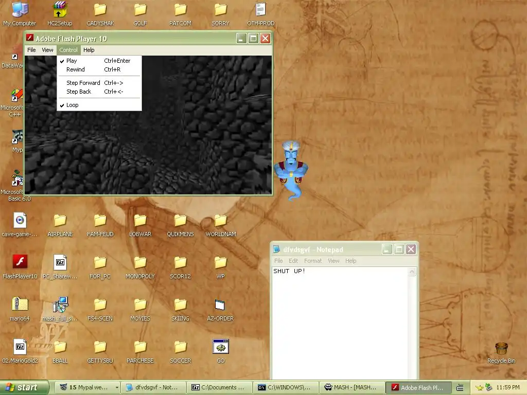Expand grouped Mypal taskbar button dropdown
Viewport: 527px width, 395px height.
tap(117, 388)
